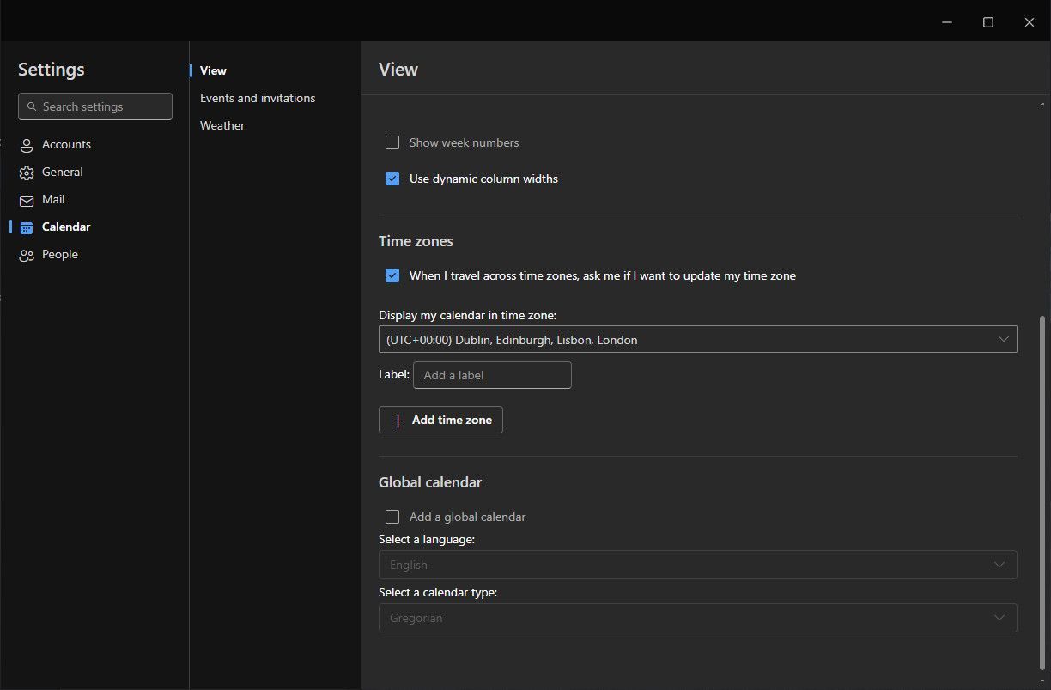The height and width of the screenshot is (690, 1051).
Task: Open the Select a language dropdown
Action: (x=697, y=565)
